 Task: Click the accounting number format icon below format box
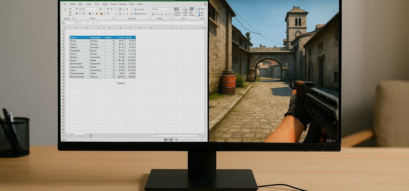153,14
